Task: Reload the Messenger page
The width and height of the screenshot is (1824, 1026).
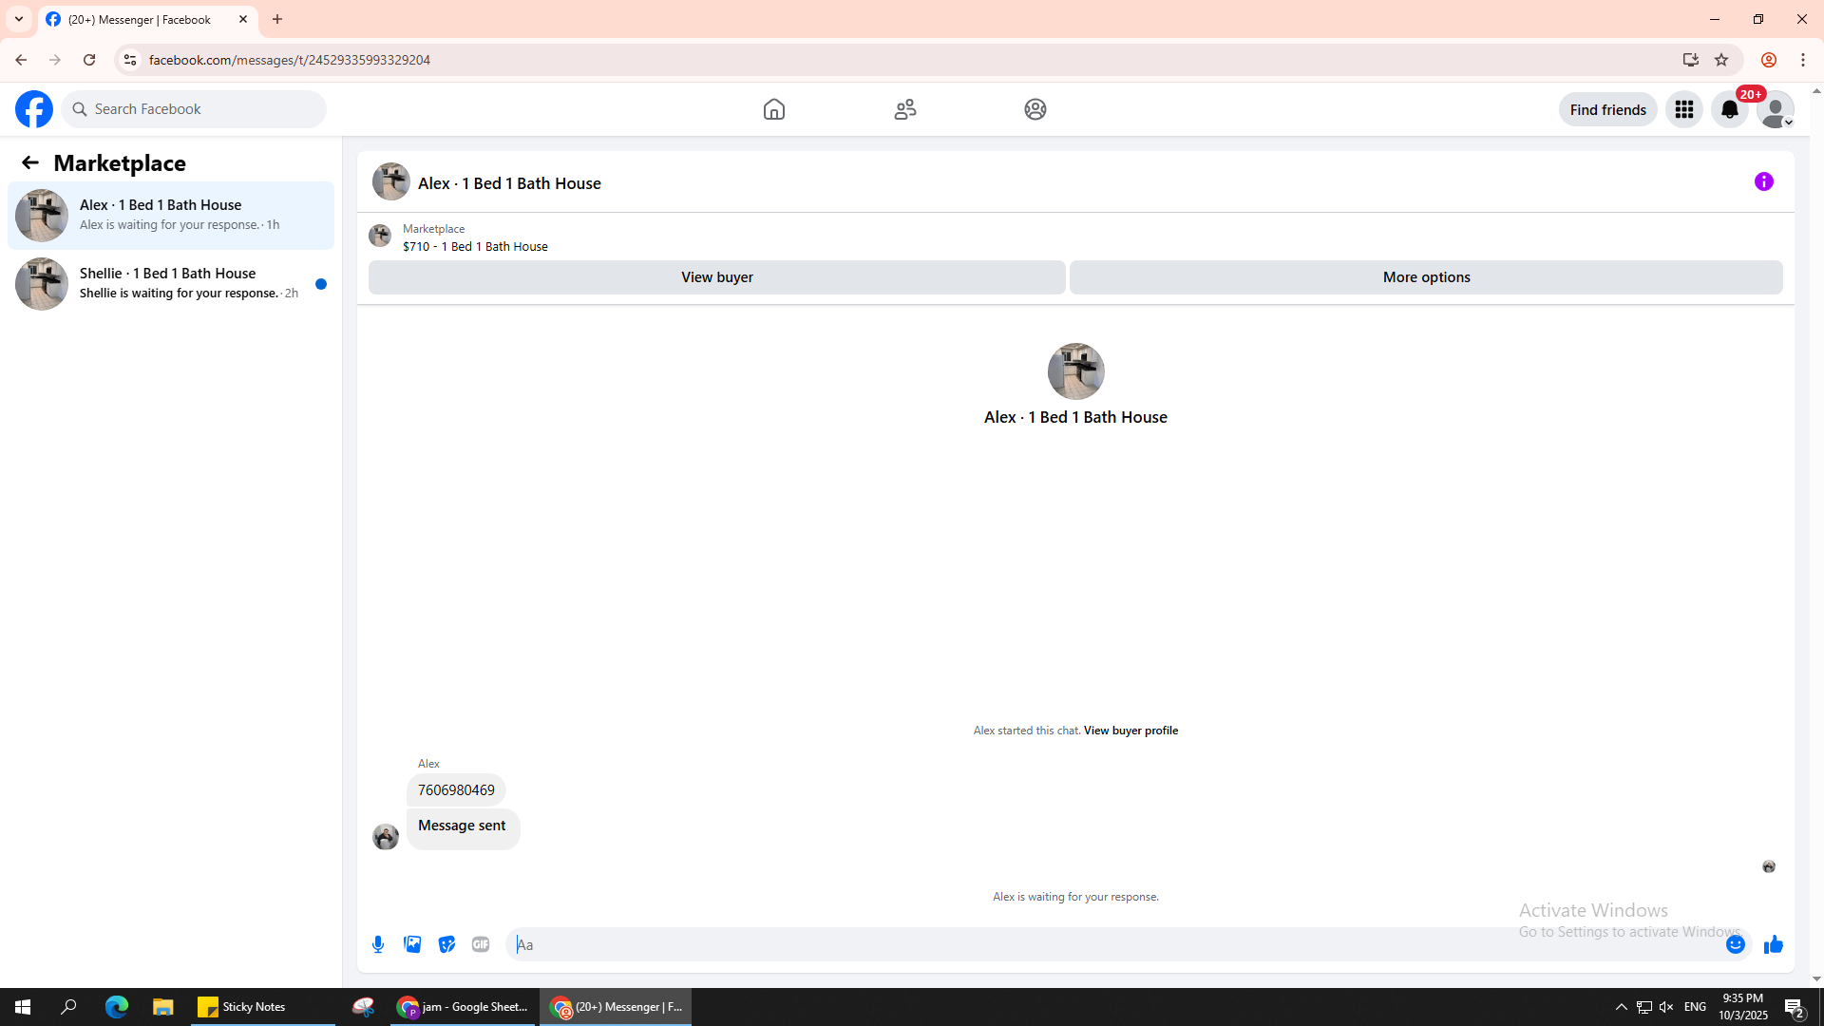Action: [x=89, y=60]
